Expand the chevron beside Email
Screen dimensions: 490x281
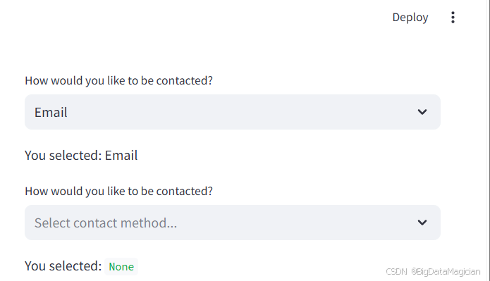point(422,112)
